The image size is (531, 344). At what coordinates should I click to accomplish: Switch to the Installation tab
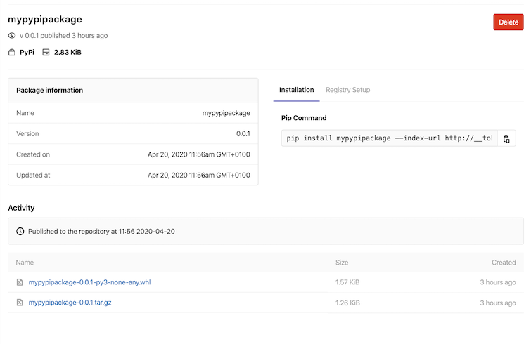(296, 90)
